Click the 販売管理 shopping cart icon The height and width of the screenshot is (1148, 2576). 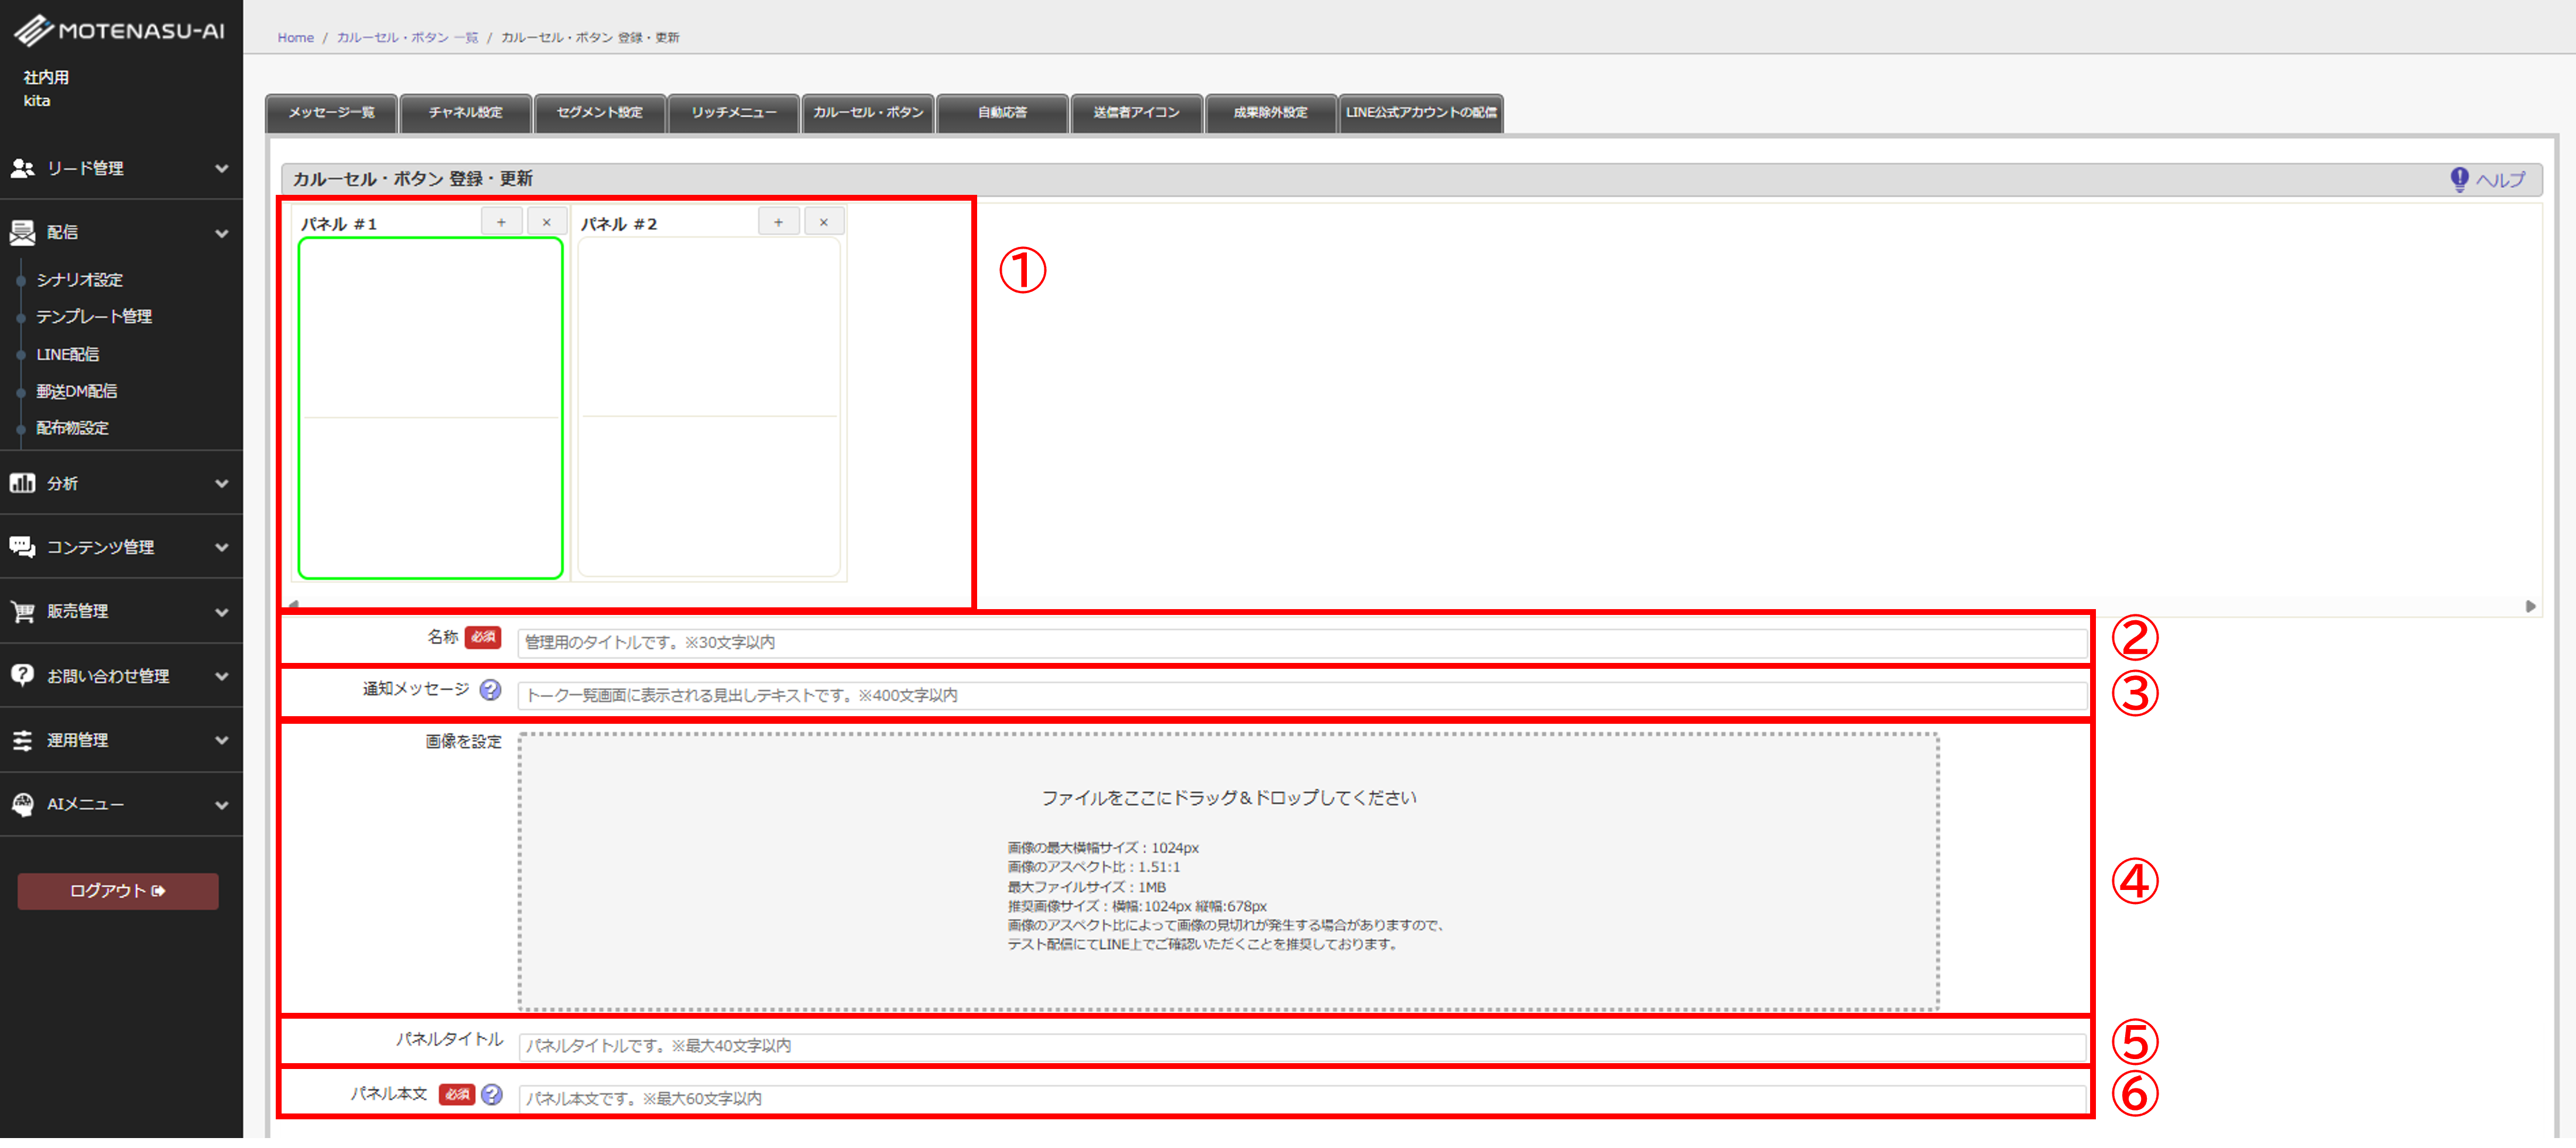tap(22, 611)
